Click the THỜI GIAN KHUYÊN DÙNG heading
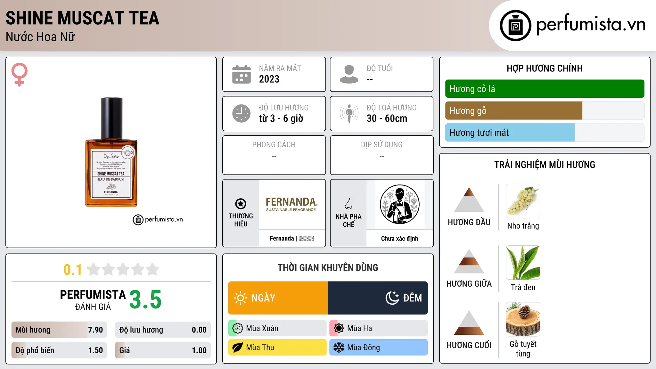 point(328,267)
